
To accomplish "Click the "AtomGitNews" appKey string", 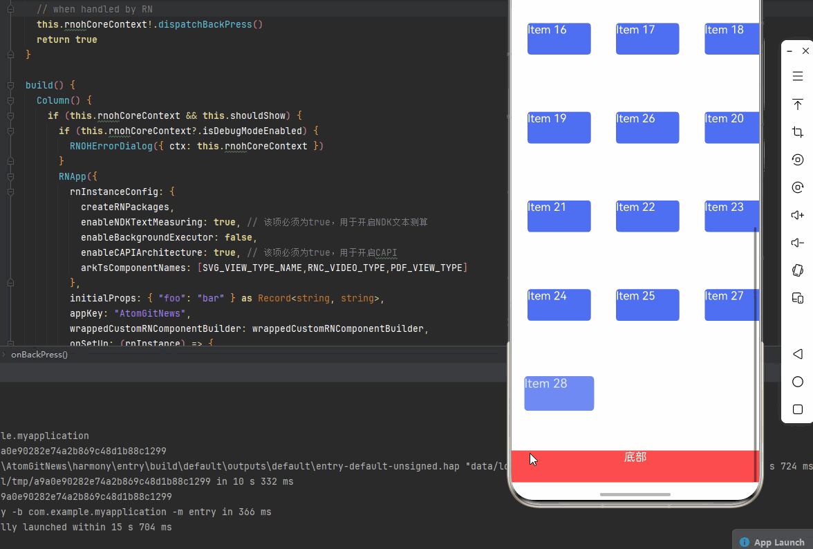I will pyautogui.click(x=150, y=314).
